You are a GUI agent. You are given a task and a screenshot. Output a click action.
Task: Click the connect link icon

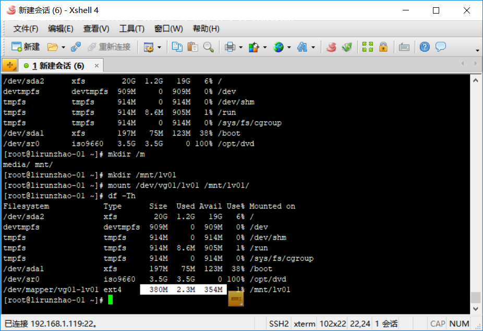click(76, 47)
